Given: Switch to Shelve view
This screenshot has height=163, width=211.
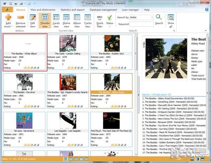Looking at the screenshot, I should (66, 21).
